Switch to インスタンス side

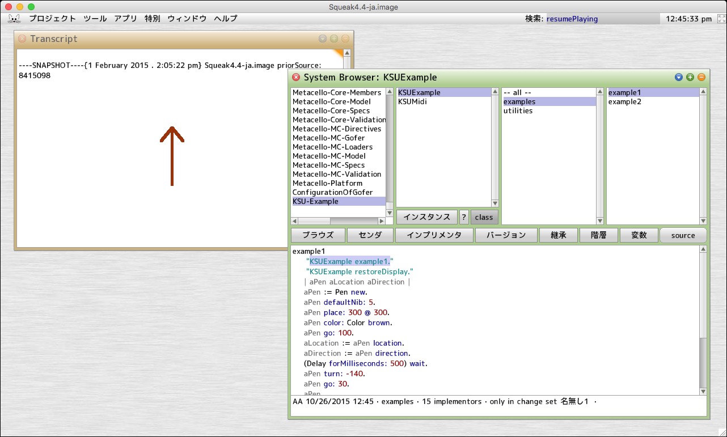426,217
